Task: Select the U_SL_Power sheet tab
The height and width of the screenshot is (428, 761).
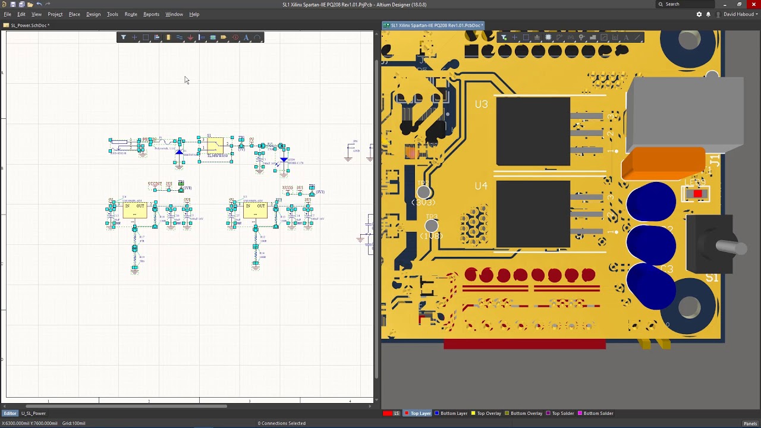Action: pyautogui.click(x=33, y=413)
